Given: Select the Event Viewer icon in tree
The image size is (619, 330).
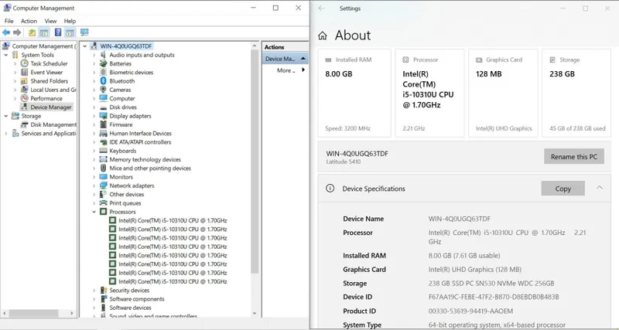Looking at the screenshot, I should tap(25, 72).
